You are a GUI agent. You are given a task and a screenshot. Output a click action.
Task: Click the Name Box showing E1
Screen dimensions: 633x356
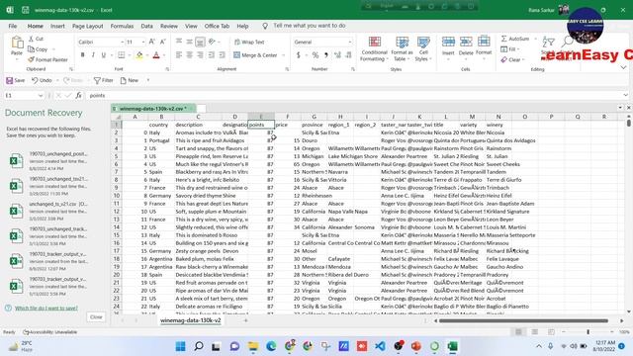pyautogui.click(x=23, y=95)
